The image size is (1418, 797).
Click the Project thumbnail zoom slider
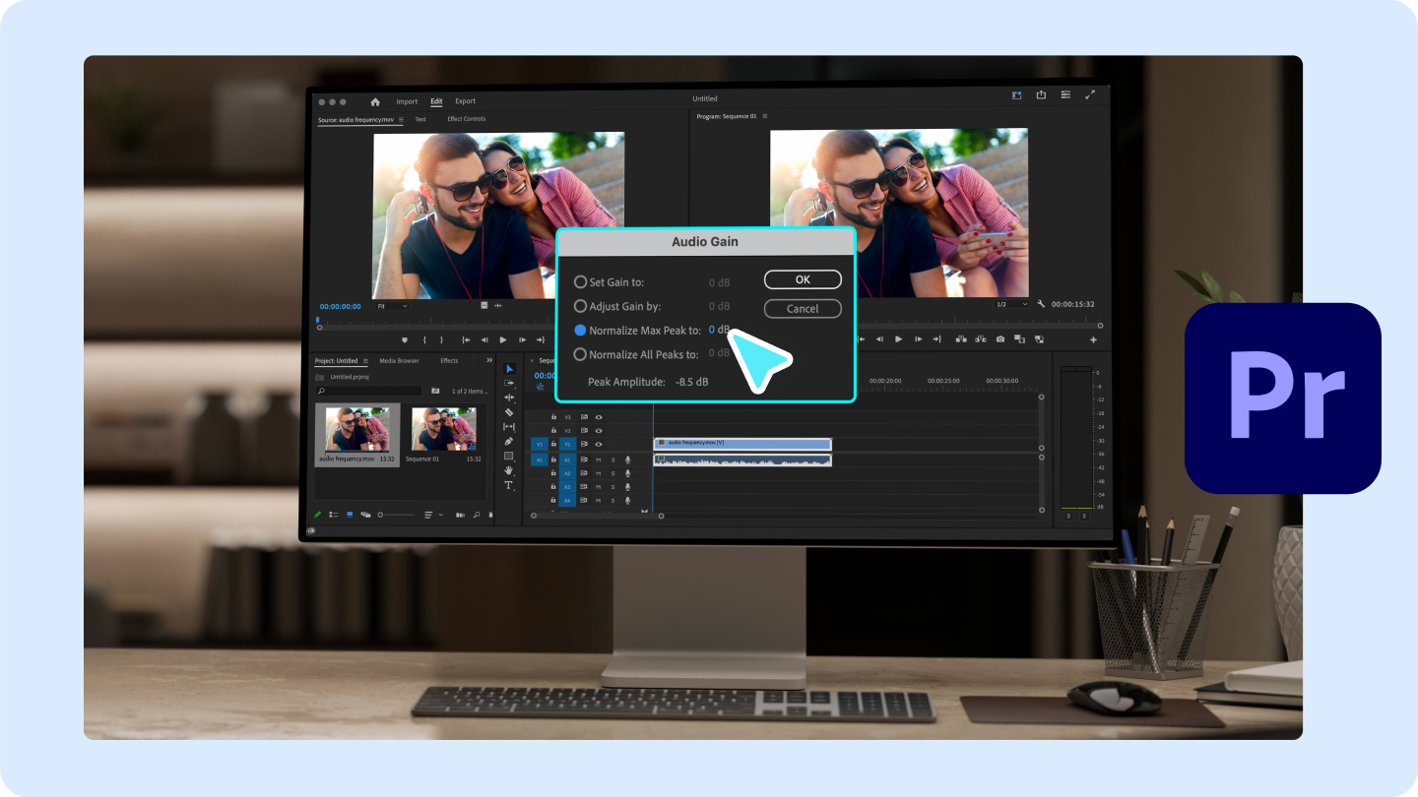tap(396, 515)
